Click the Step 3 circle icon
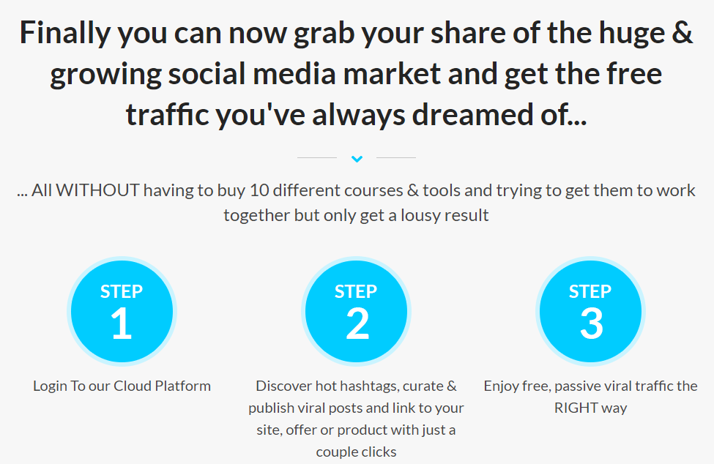The height and width of the screenshot is (464, 714). click(x=590, y=312)
